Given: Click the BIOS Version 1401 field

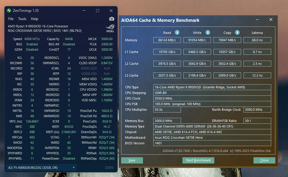Looking at the screenshot, I should (212, 143).
